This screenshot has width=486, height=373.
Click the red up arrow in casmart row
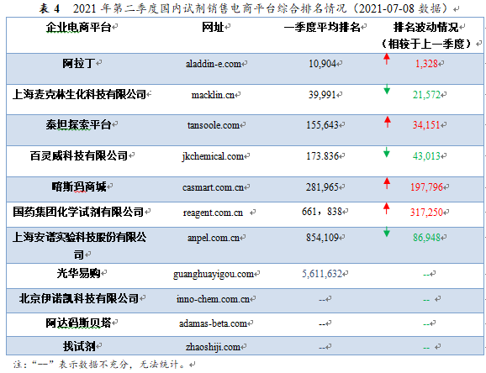387,183
